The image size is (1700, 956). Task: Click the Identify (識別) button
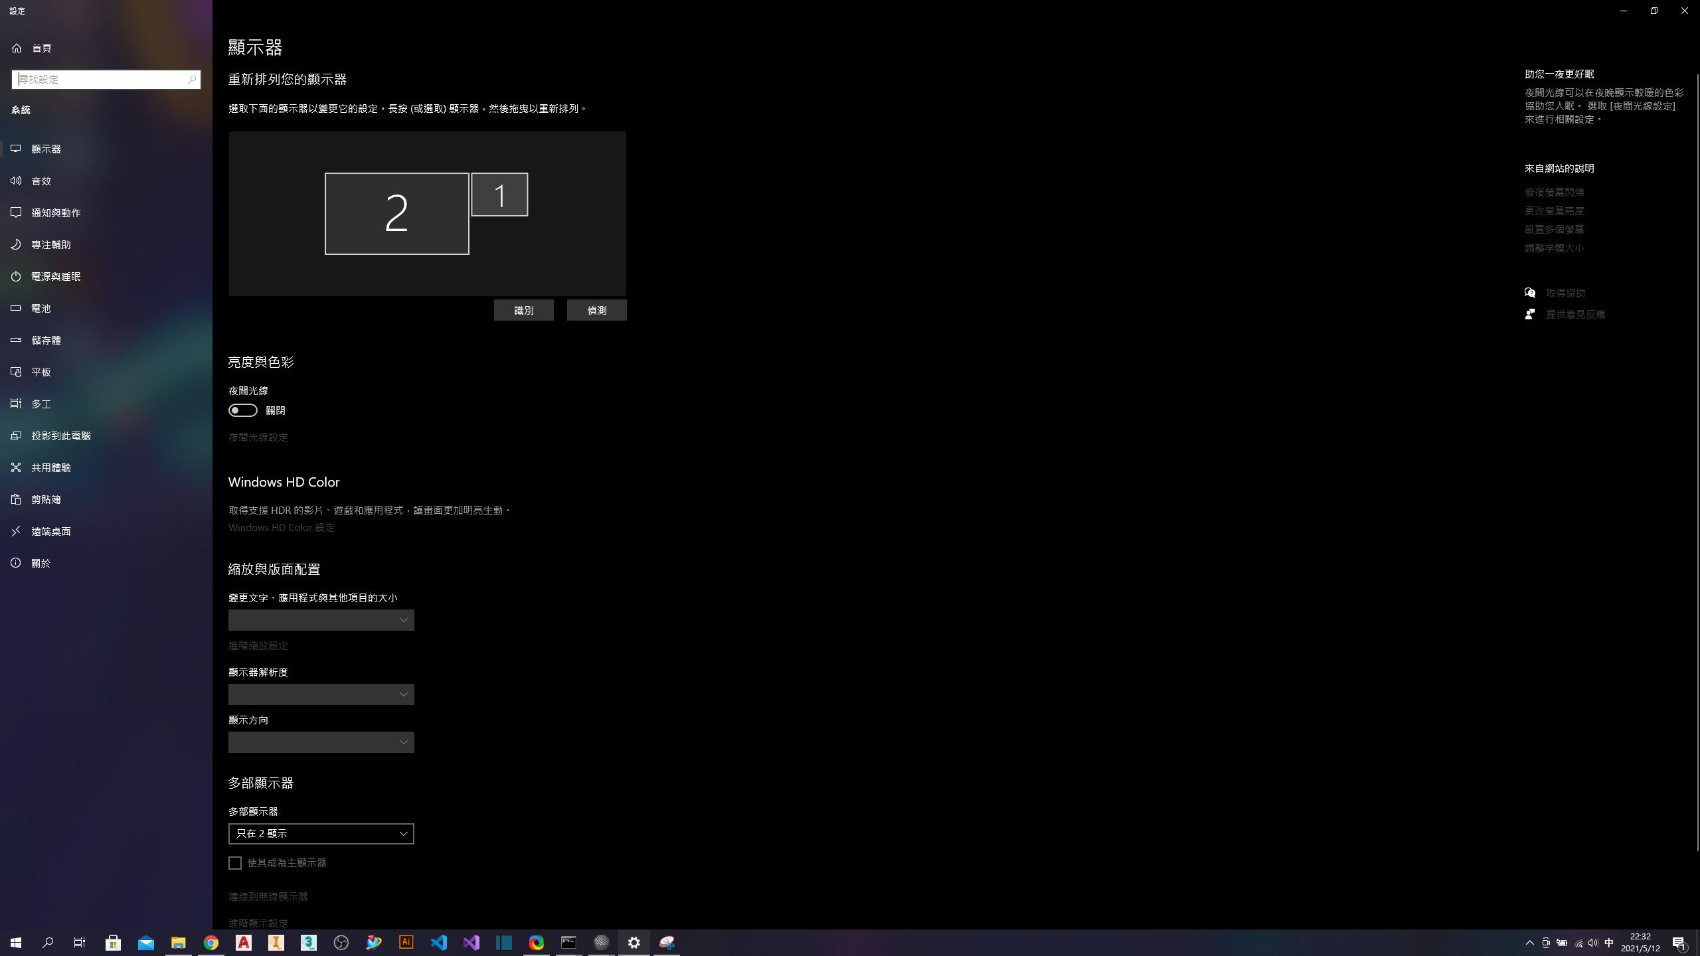(523, 310)
